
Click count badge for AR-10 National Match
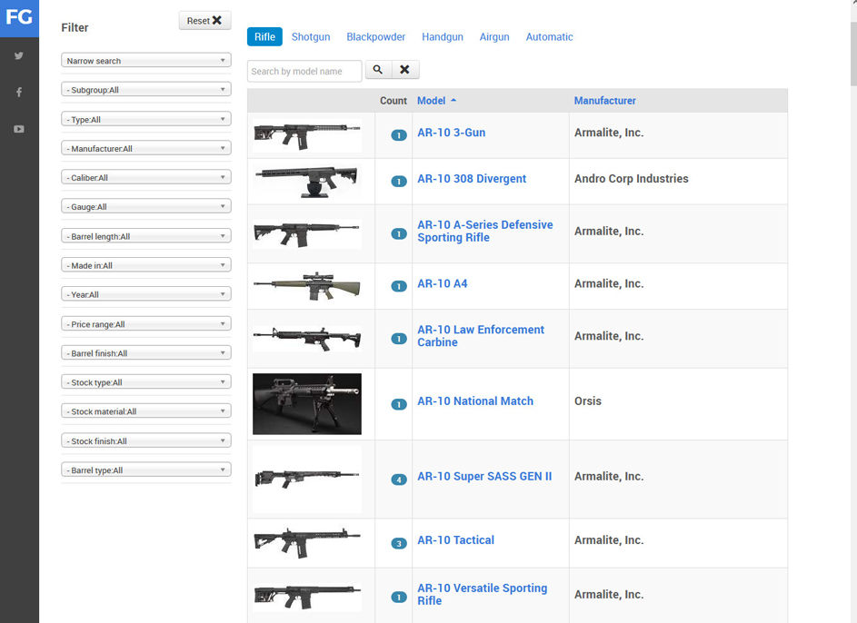(399, 405)
